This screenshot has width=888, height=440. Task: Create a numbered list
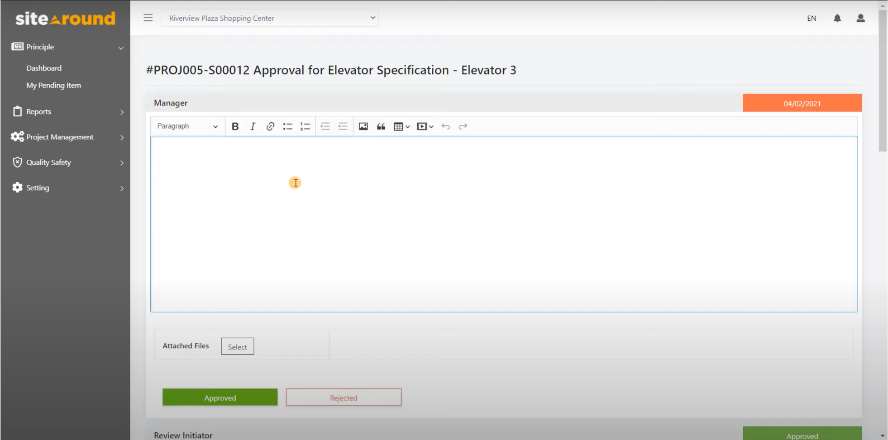tap(305, 126)
